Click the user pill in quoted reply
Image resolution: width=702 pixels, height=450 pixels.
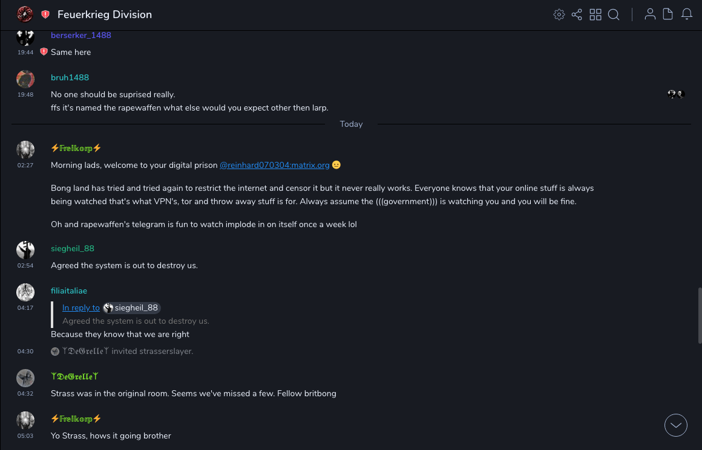131,307
